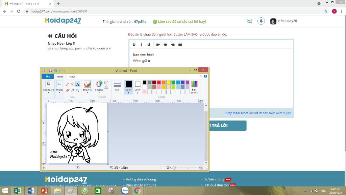
Task: Click the Paste clipboard icon
Action: 49,84
